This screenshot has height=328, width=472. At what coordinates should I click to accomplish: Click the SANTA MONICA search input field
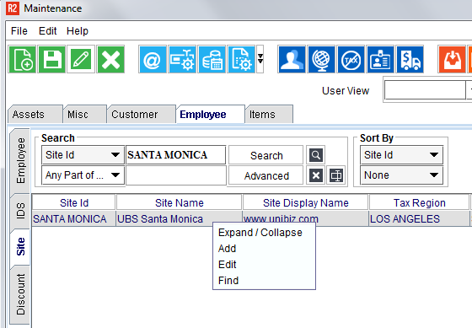coord(176,155)
